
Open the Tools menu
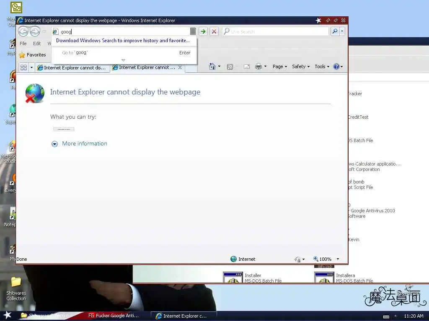click(x=322, y=66)
